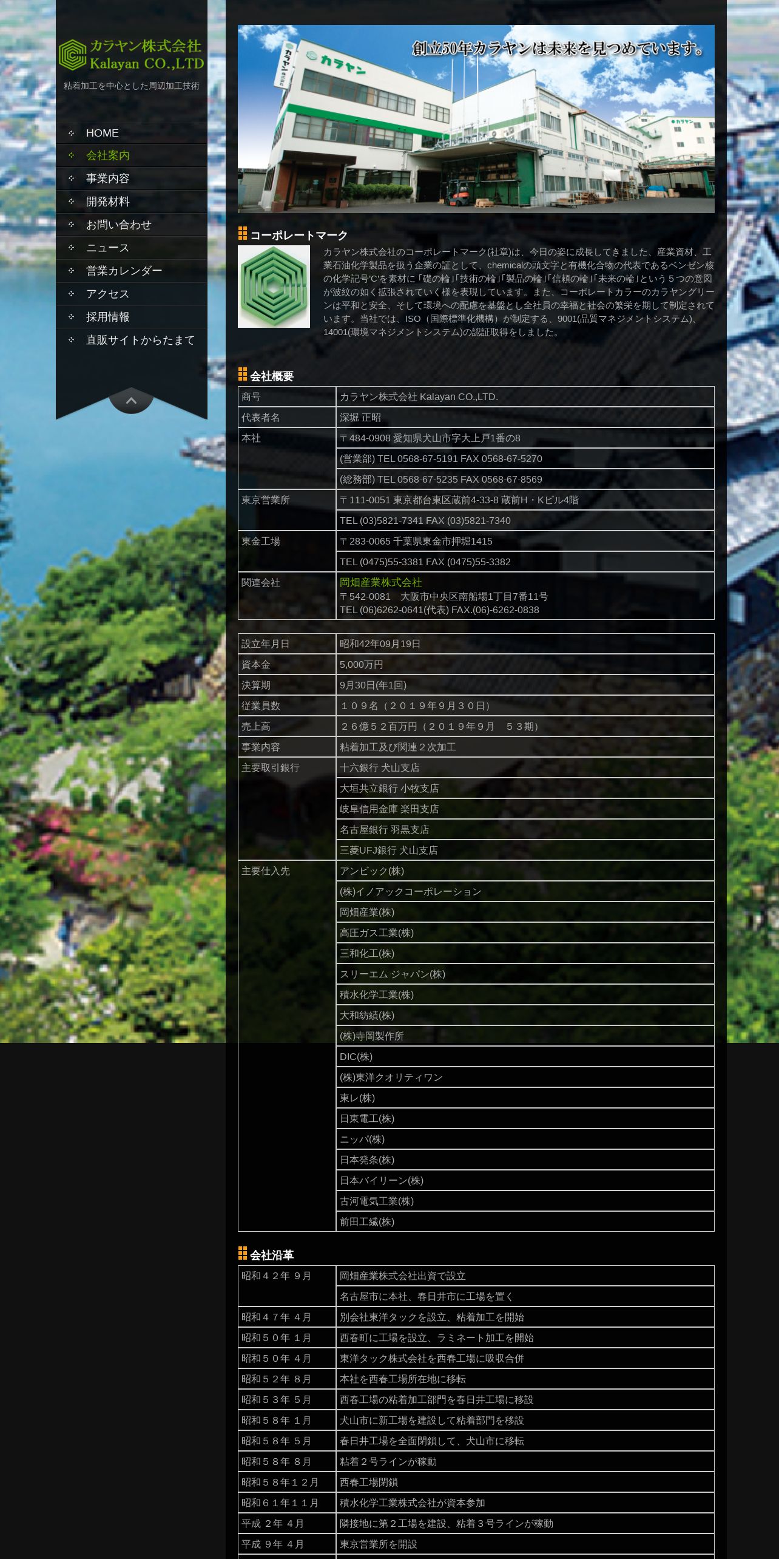The image size is (779, 1559).
Task: Click the bullet icon beside HOME
Action: coord(71,133)
